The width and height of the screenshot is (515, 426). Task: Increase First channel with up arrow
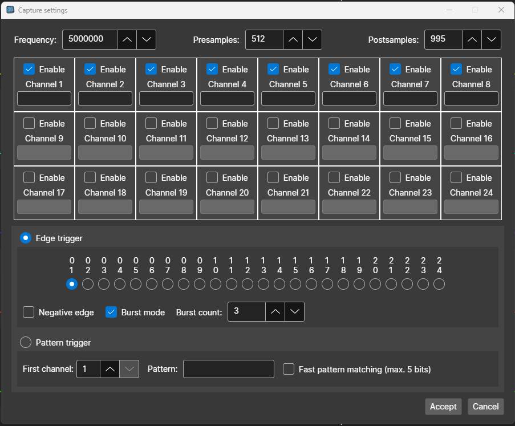pos(110,369)
